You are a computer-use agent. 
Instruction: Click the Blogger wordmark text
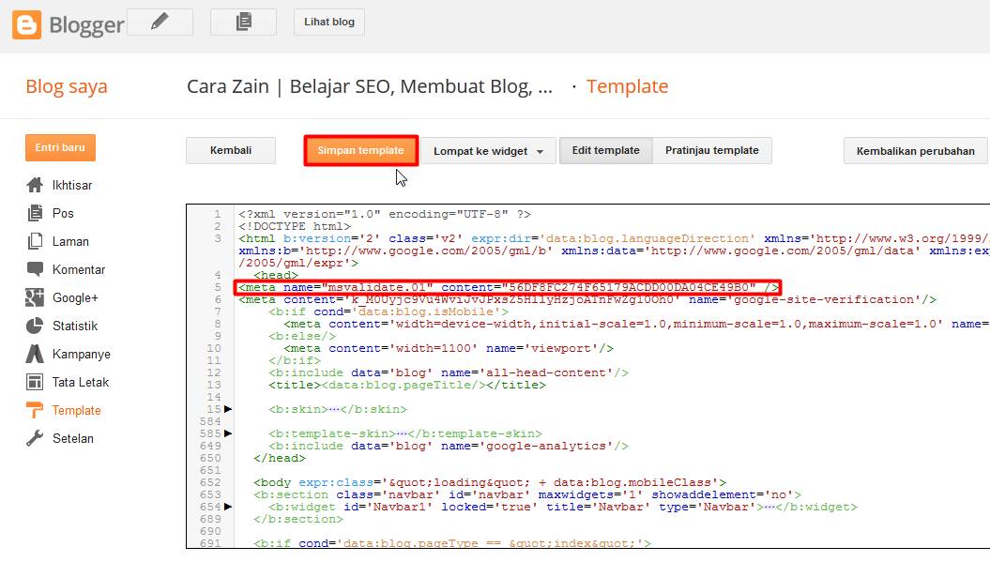tap(86, 25)
